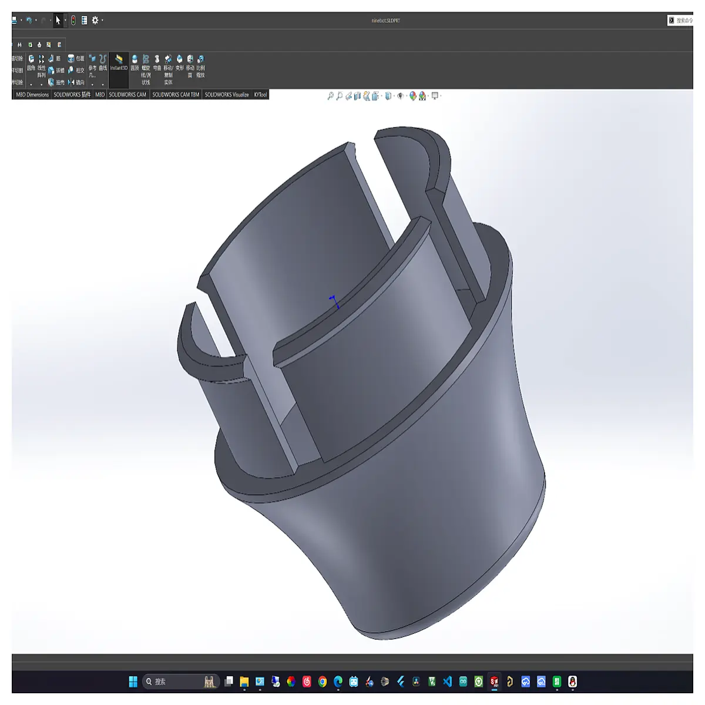
Task: Open the File Properties list icon
Action: click(x=84, y=21)
